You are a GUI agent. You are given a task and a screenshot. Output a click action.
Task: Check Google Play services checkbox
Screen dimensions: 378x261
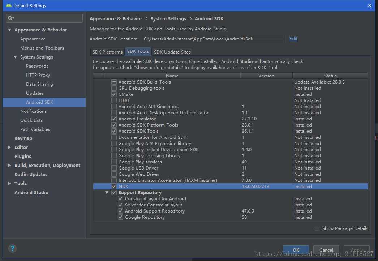[114, 162]
